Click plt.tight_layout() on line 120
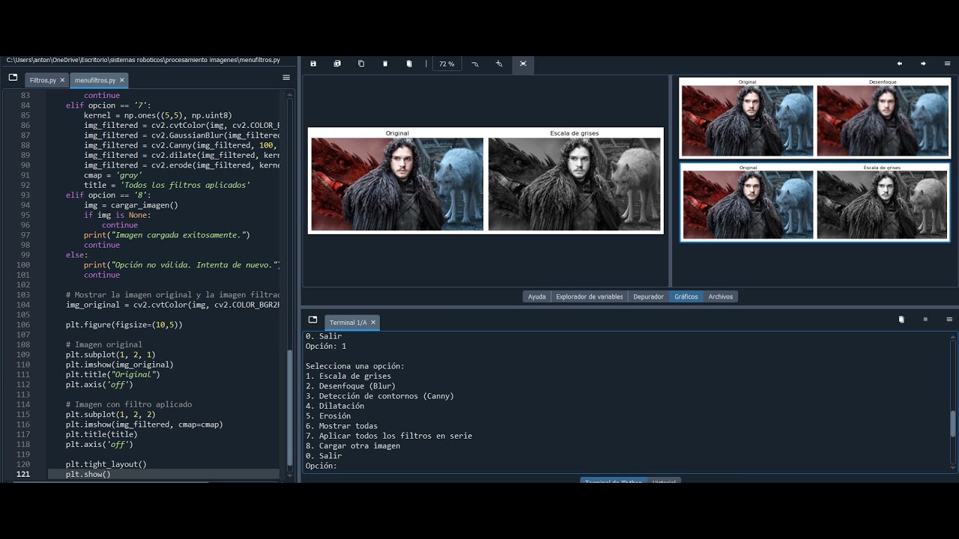 [x=106, y=464]
